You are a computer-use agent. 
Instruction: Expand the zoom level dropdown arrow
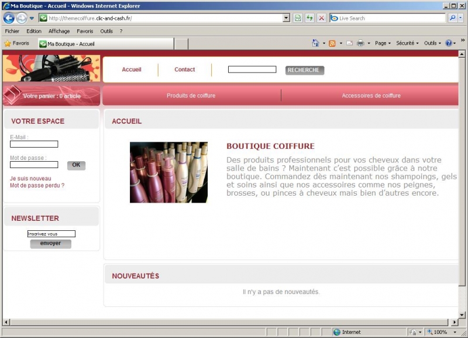(x=455, y=332)
